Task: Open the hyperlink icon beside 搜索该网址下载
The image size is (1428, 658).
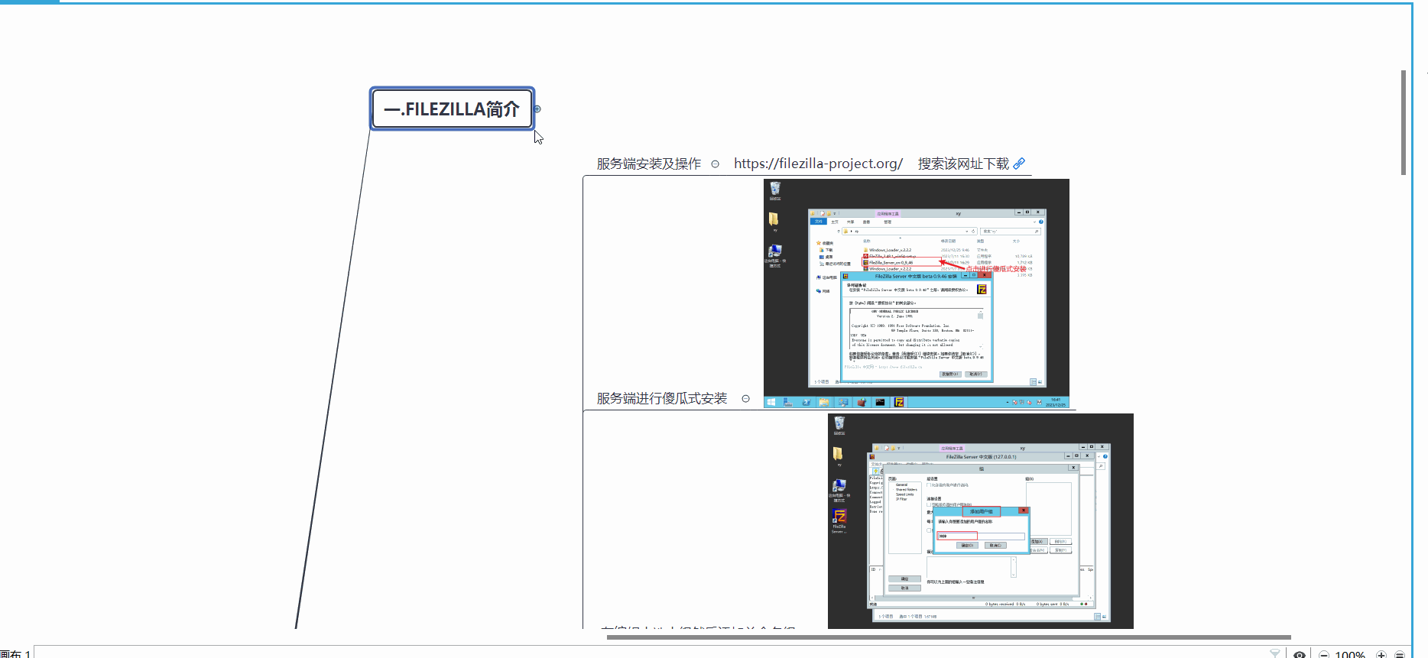Action: pos(1019,163)
